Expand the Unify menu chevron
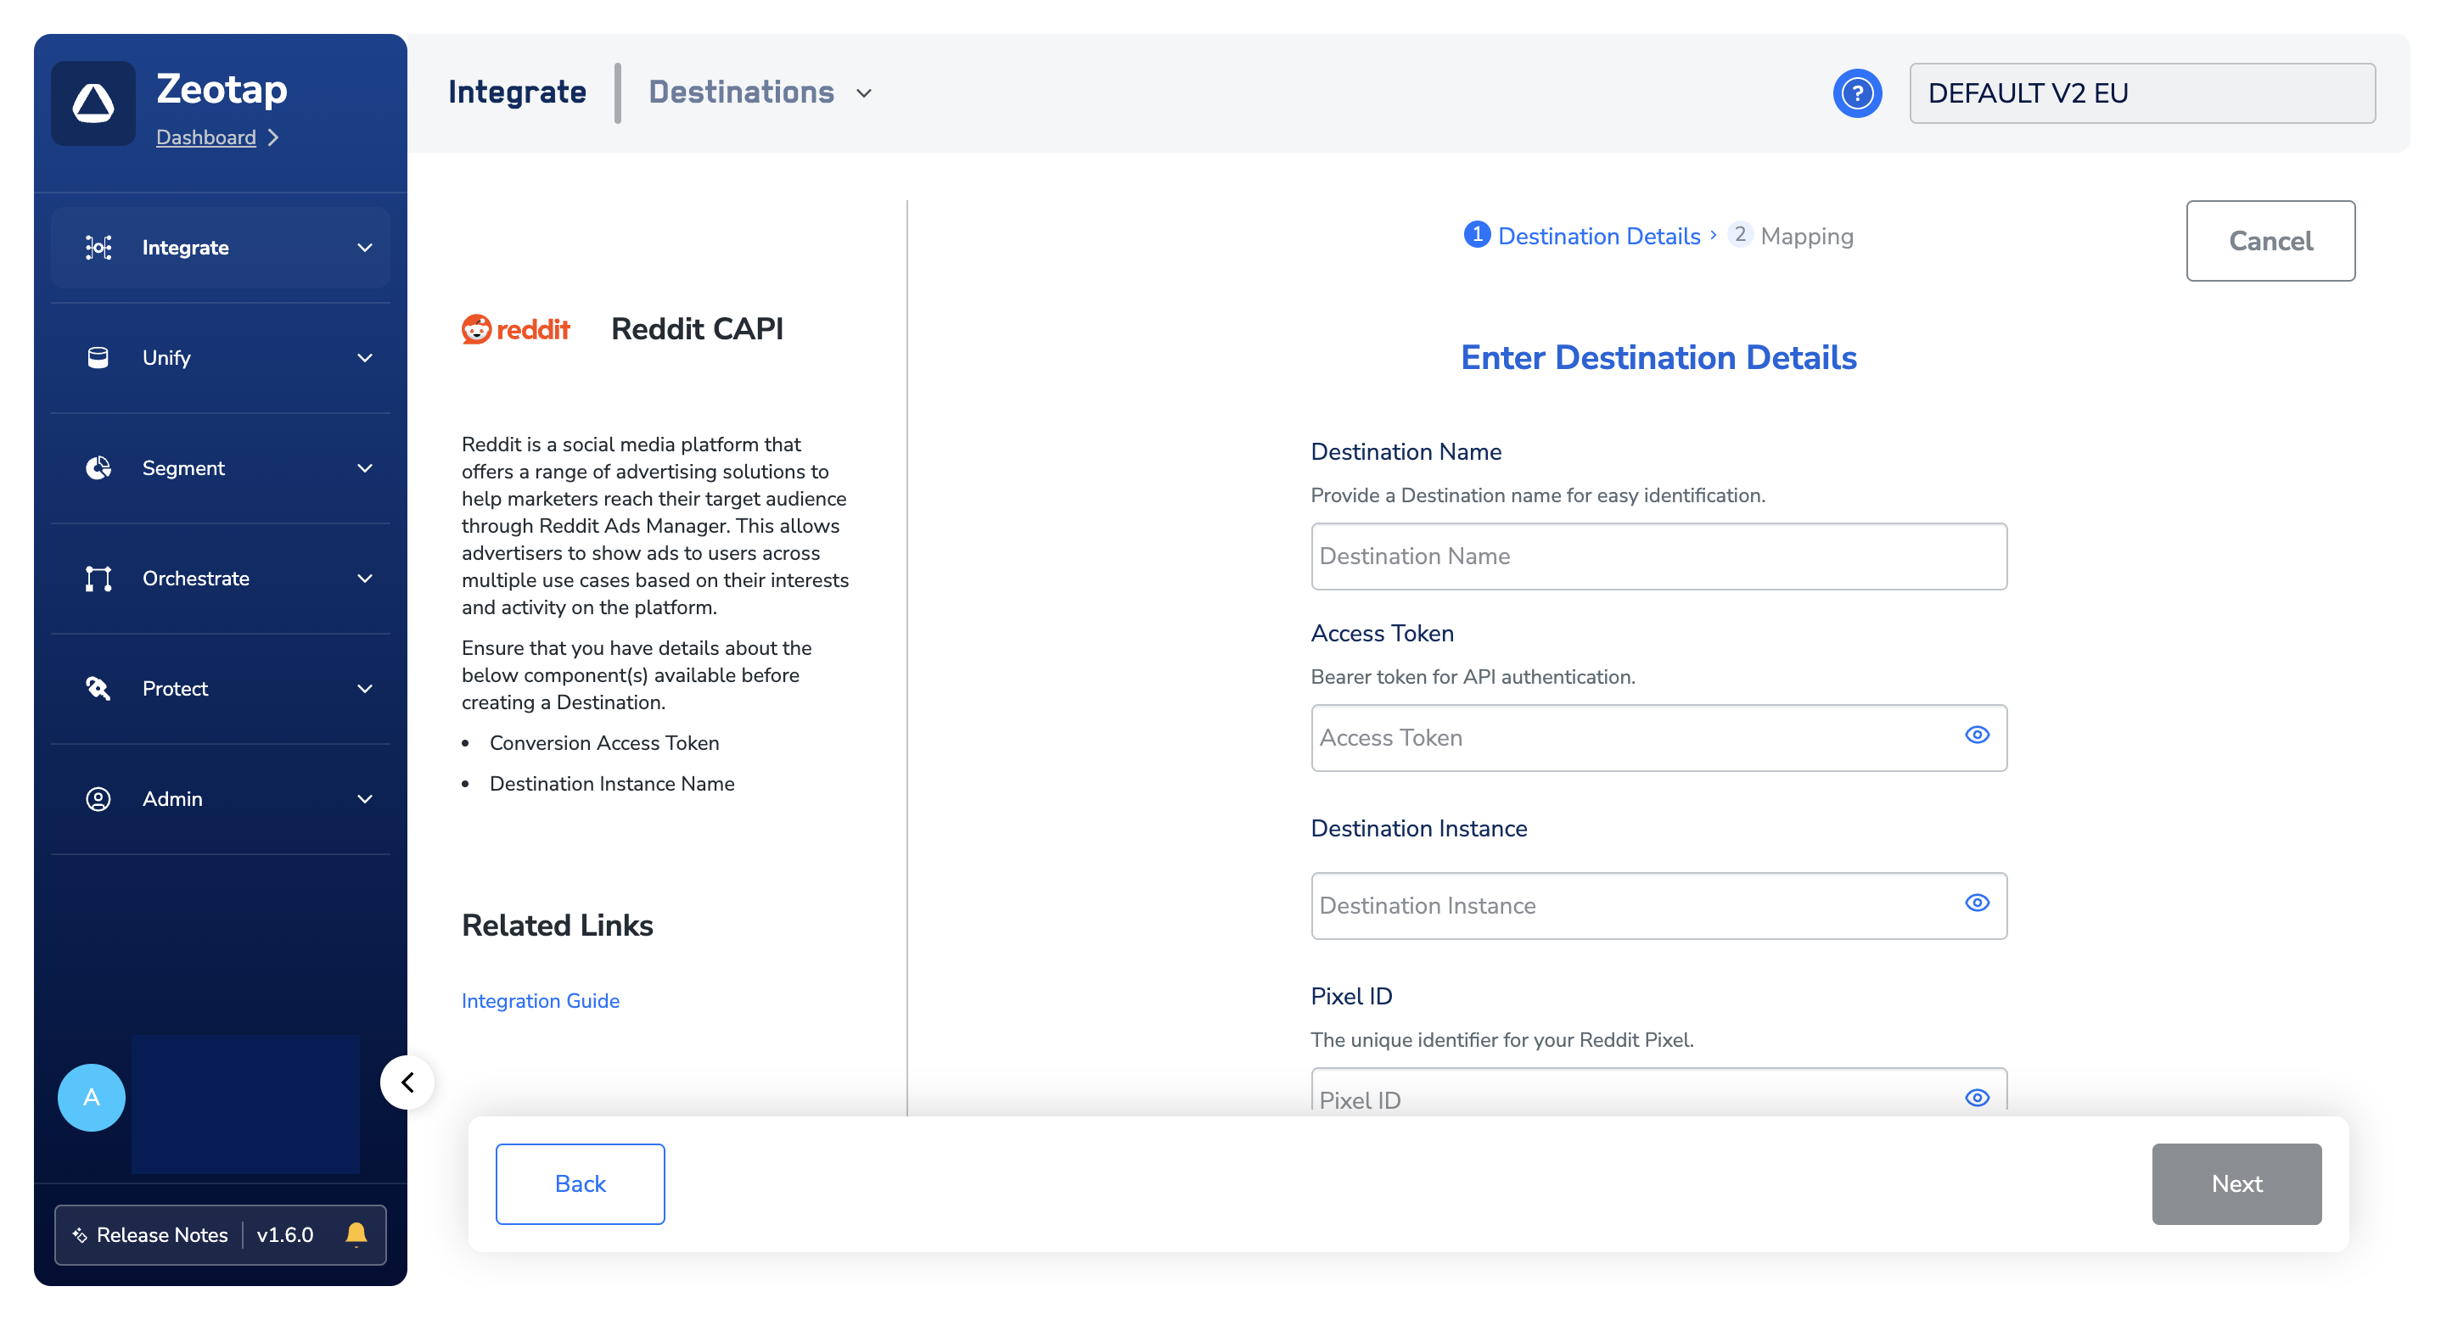 pyautogui.click(x=365, y=358)
